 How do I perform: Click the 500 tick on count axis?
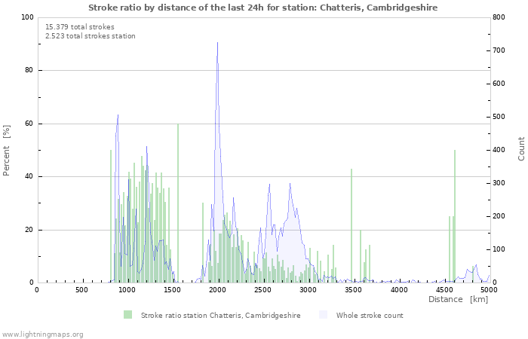coord(499,117)
